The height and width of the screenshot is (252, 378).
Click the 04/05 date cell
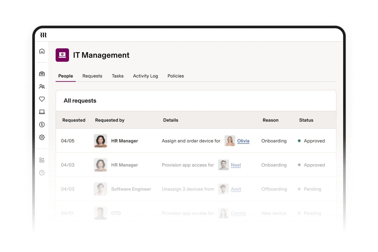(68, 141)
